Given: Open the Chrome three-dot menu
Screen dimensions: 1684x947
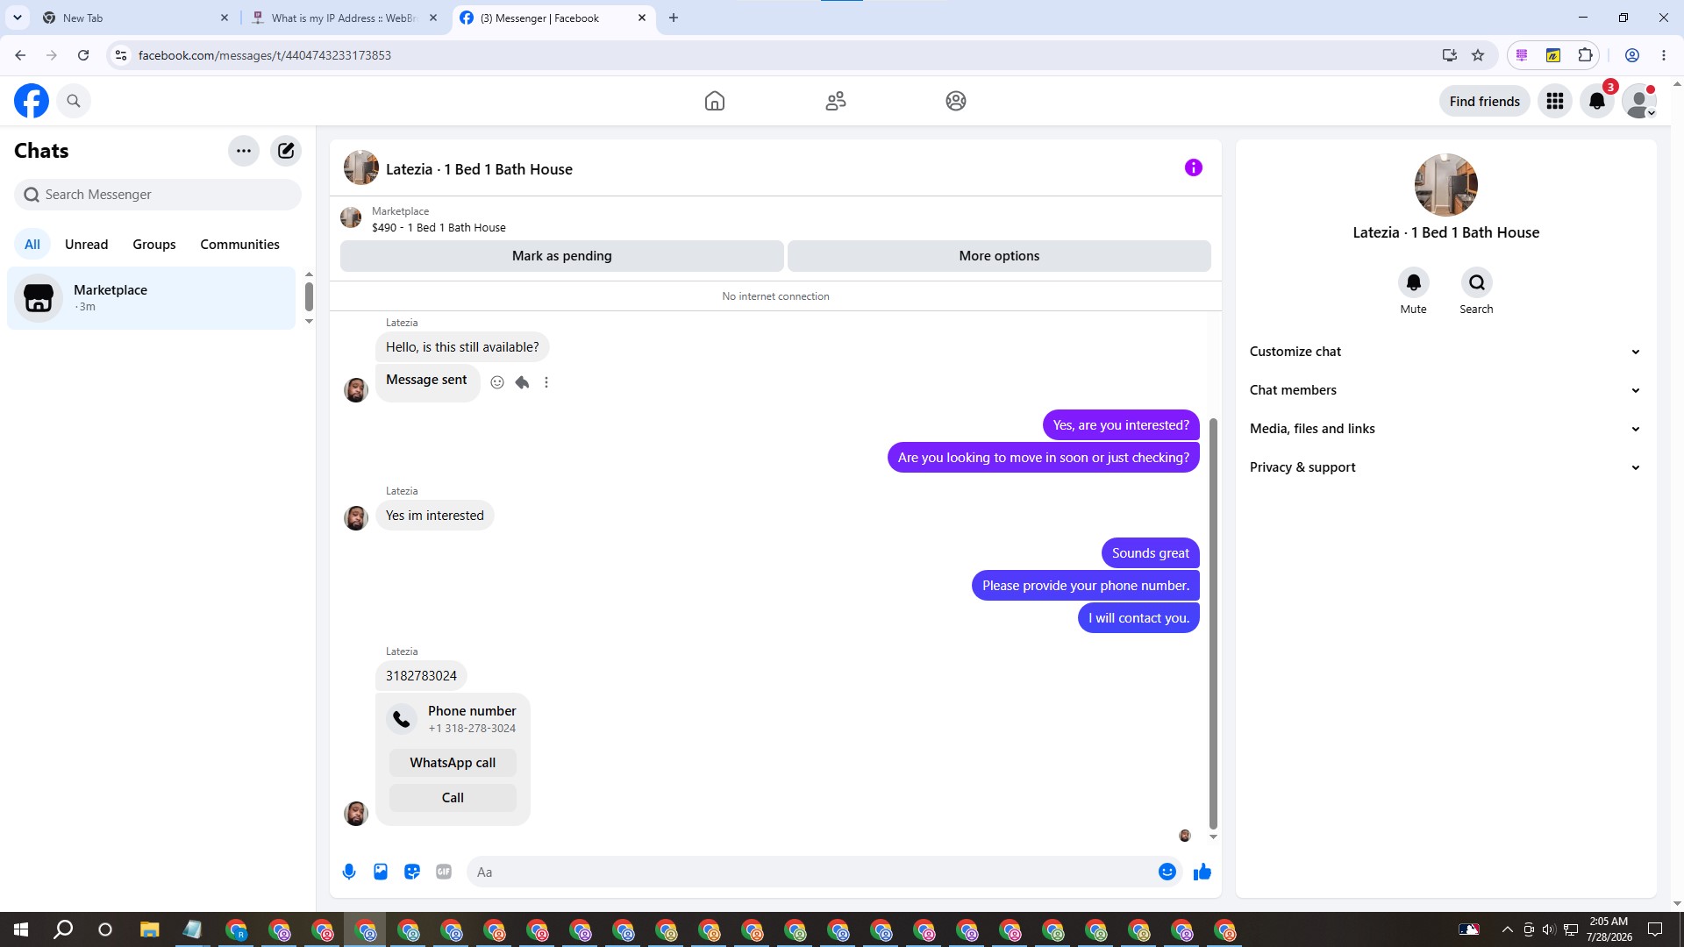Looking at the screenshot, I should tap(1664, 55).
